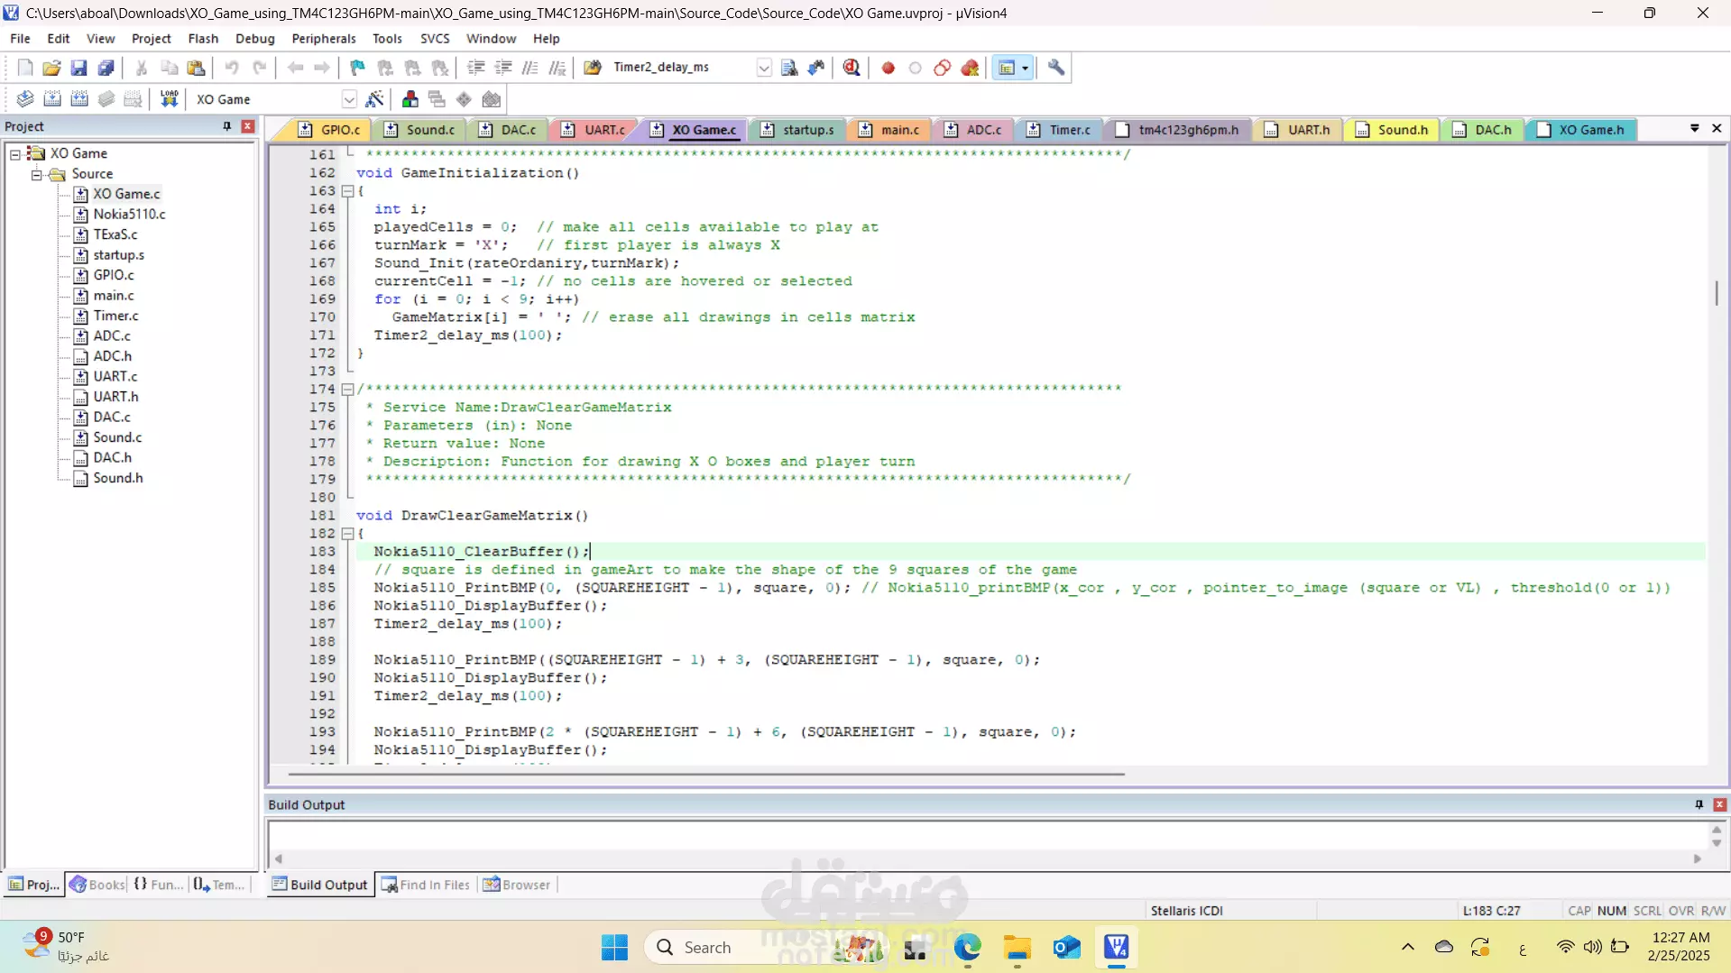
Task: Open find-text browse folder icon
Action: tap(593, 68)
